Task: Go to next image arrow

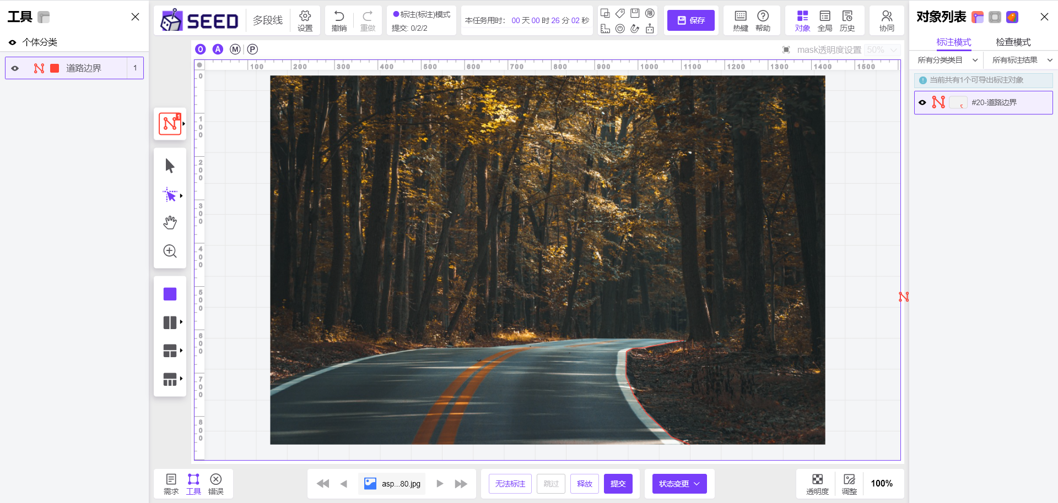Action: tap(440, 484)
